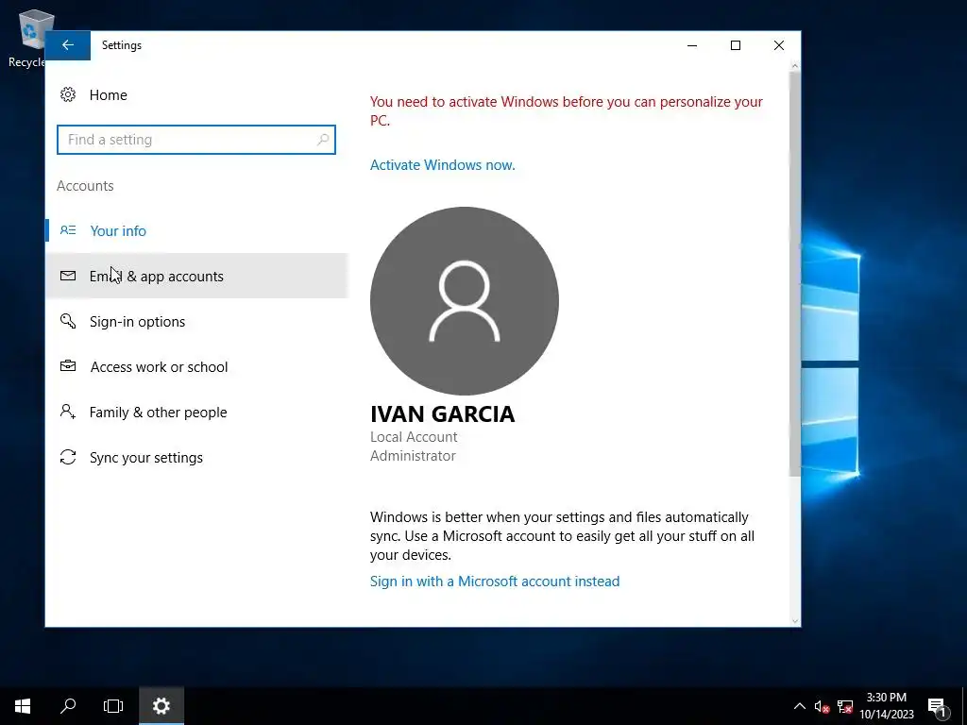The height and width of the screenshot is (725, 967).
Task: Open Sign-in options
Action: [197, 321]
